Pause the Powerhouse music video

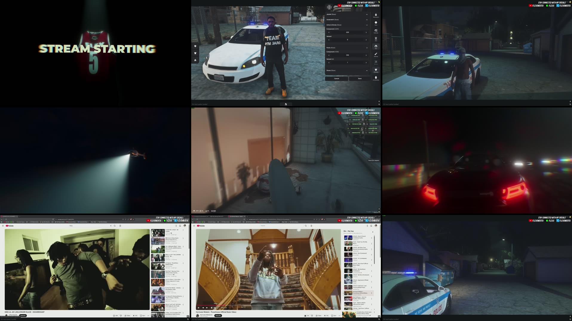[x=199, y=308]
